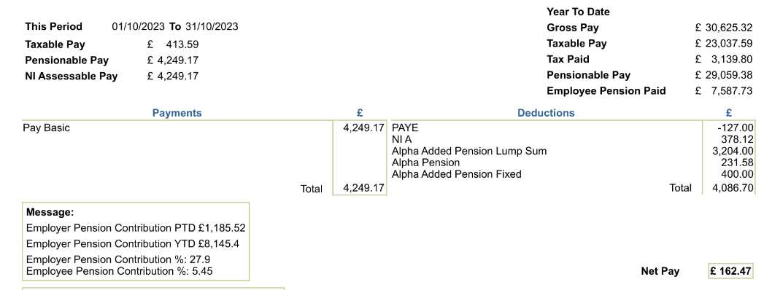
Task: Click the NI A deduction line
Action: tap(573, 140)
